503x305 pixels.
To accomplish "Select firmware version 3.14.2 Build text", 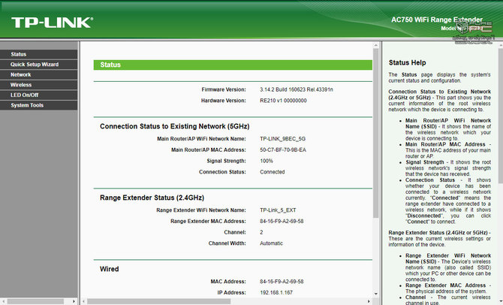I will 297,89.
